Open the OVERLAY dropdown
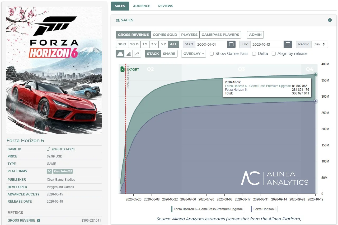The image size is (338, 225). 194,54
